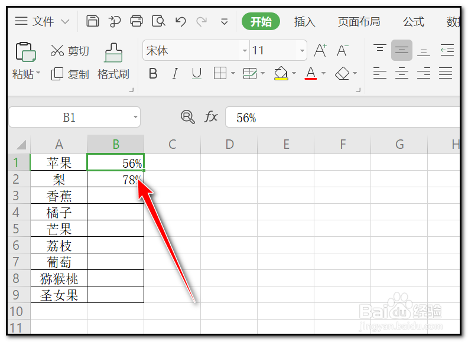Select cell B1 showing 56%
The image size is (468, 342).
(x=116, y=162)
